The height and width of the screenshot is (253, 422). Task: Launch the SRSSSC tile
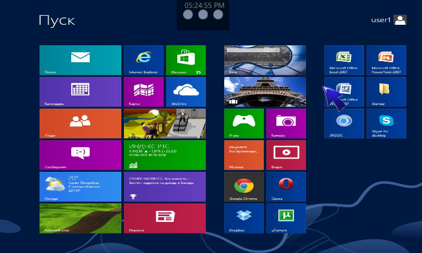click(344, 123)
